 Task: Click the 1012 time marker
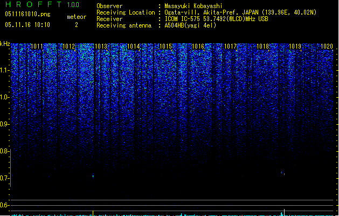69,46
